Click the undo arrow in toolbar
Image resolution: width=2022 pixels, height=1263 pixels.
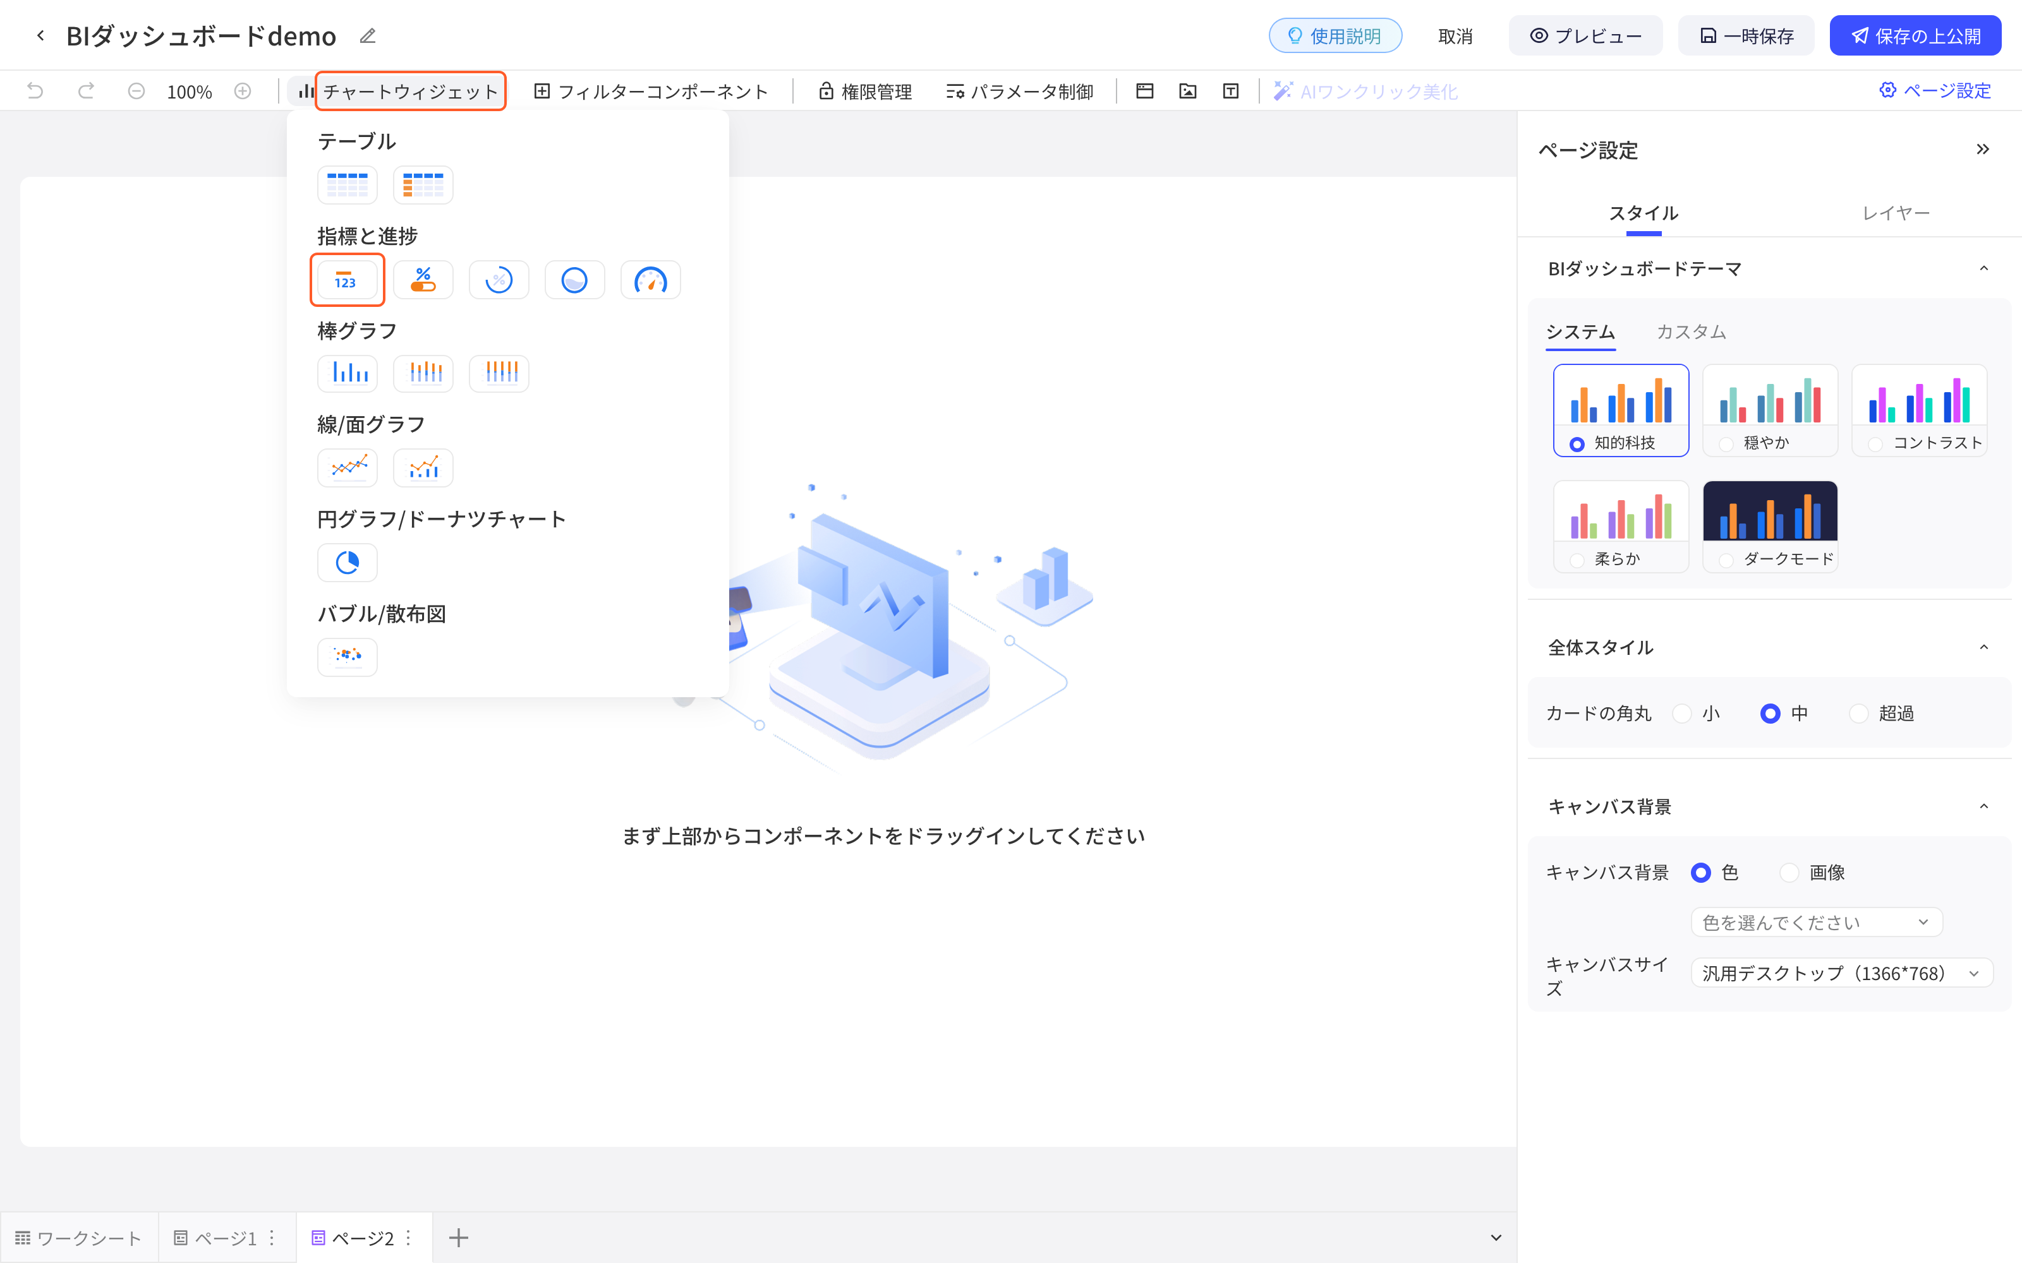(35, 91)
